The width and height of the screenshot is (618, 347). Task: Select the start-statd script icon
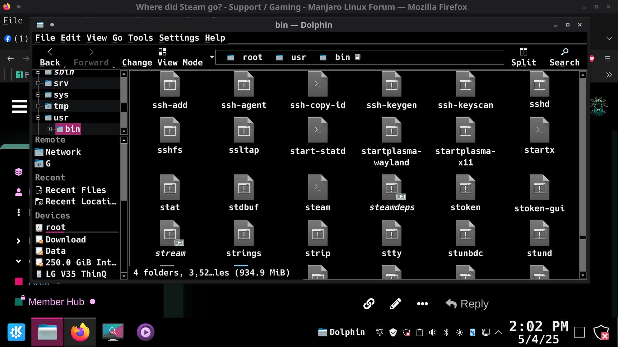pyautogui.click(x=317, y=130)
